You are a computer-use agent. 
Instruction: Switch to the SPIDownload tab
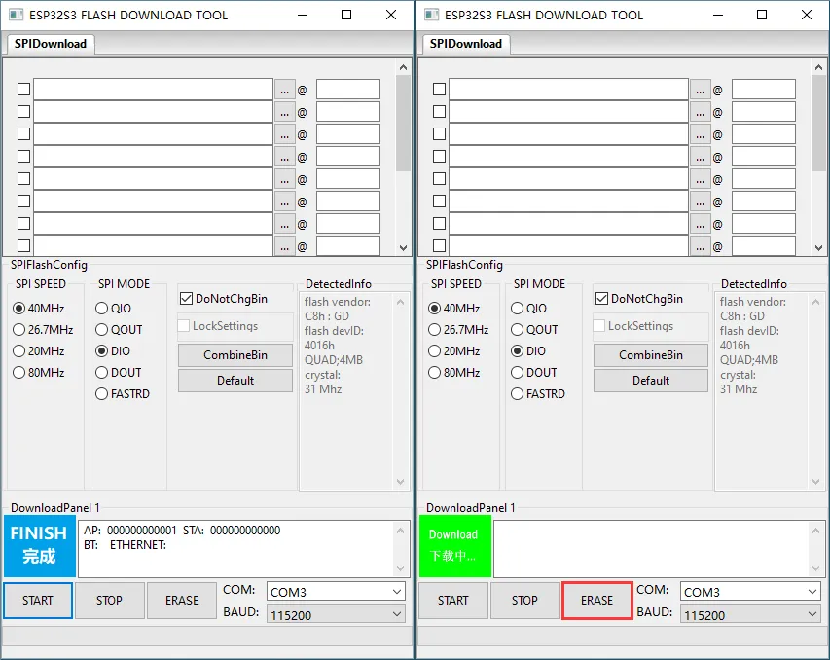[49, 44]
